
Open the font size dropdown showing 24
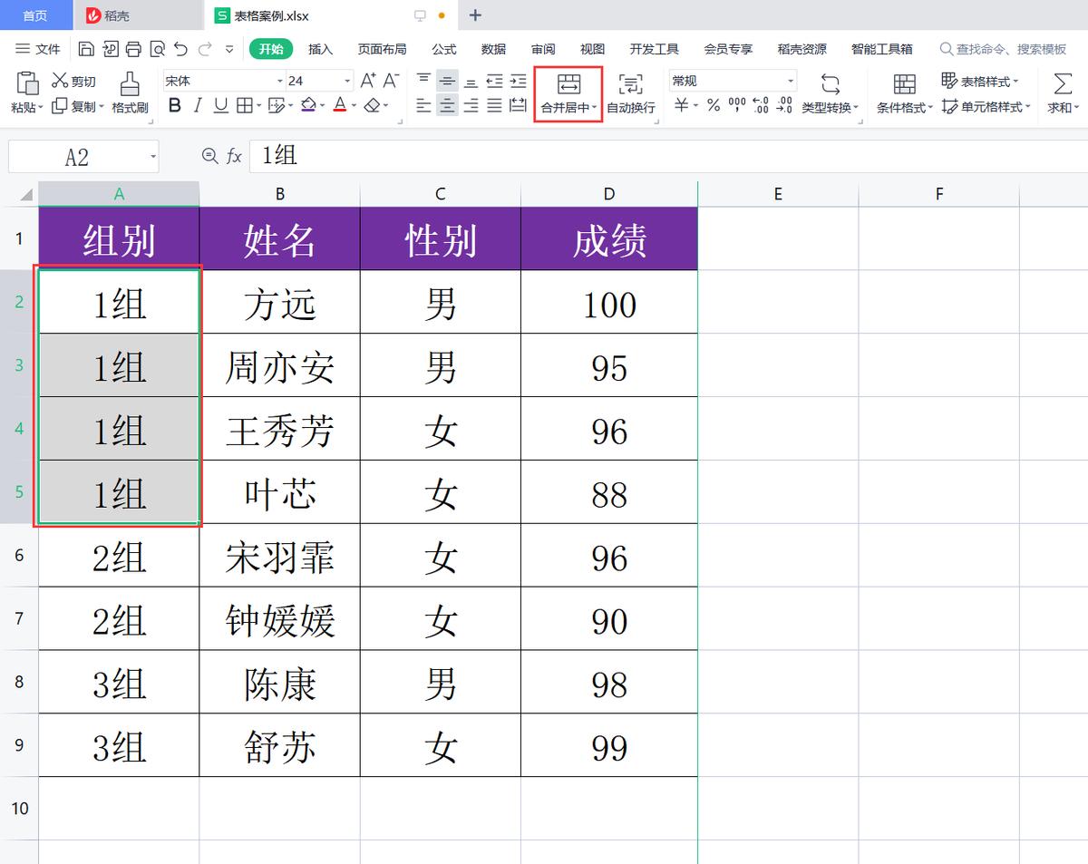345,81
